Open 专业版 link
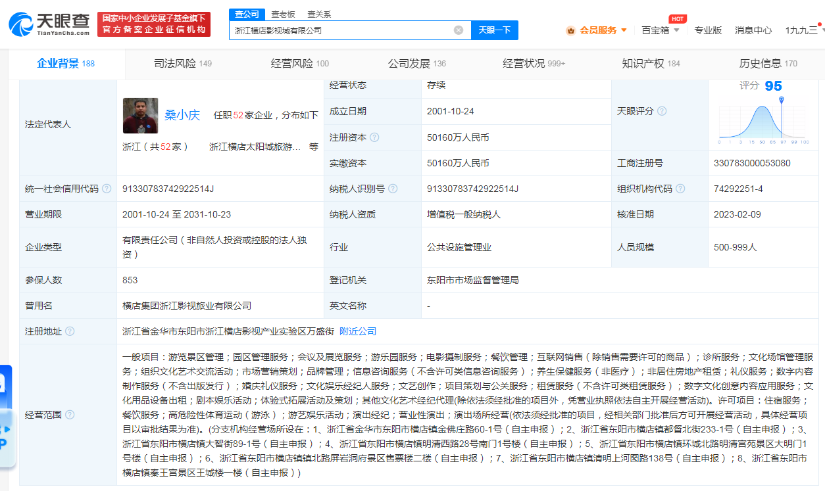825x491 pixels. click(708, 30)
